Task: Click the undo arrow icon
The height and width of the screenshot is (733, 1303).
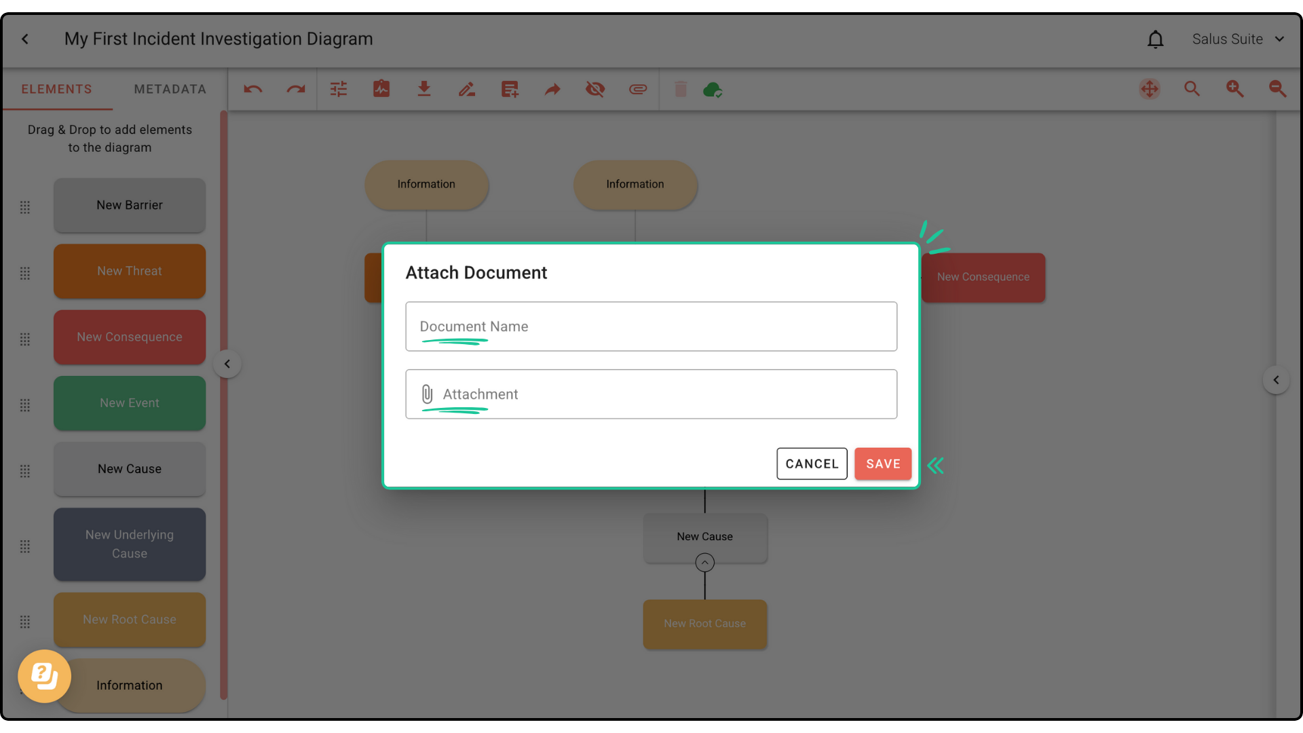Action: 253,89
